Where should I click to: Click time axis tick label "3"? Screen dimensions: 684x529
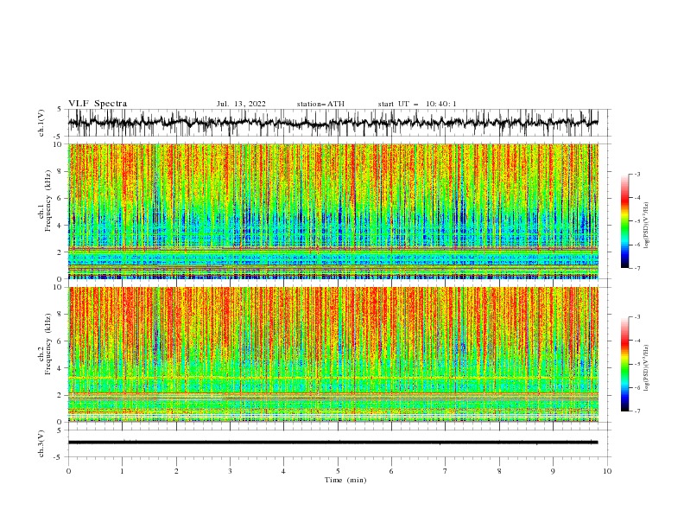point(230,471)
